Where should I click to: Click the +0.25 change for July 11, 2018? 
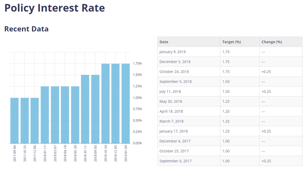(x=266, y=91)
